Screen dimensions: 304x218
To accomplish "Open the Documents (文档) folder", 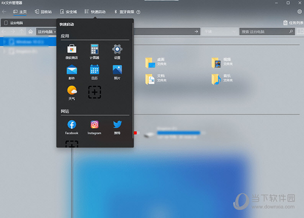I will (156, 79).
